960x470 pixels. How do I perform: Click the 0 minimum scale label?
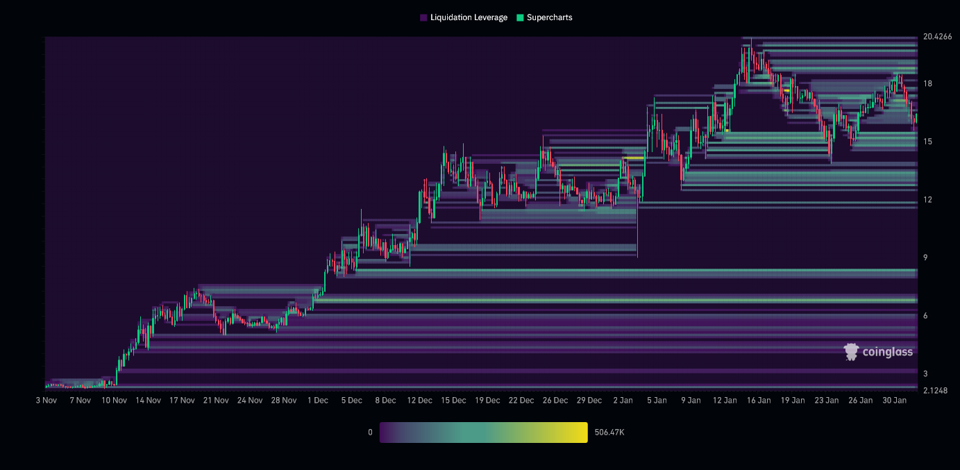point(370,433)
